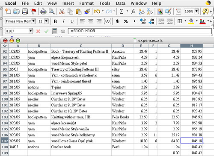Click the red Flag for Follow Up icon

tap(33, 12)
